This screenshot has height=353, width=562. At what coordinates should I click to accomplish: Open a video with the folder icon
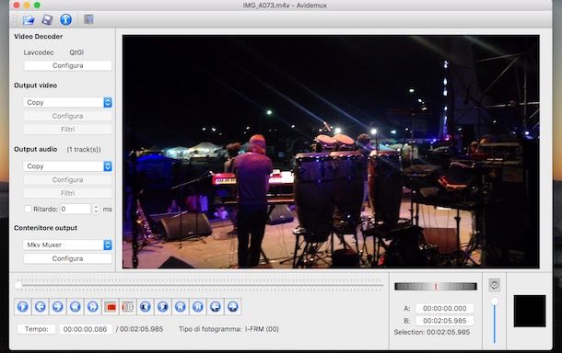point(29,19)
